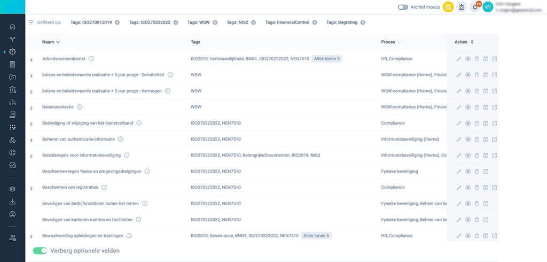Viewport: 547px width, 262px height.
Task: Open settings gear in left sidebar
Action: (x=12, y=189)
